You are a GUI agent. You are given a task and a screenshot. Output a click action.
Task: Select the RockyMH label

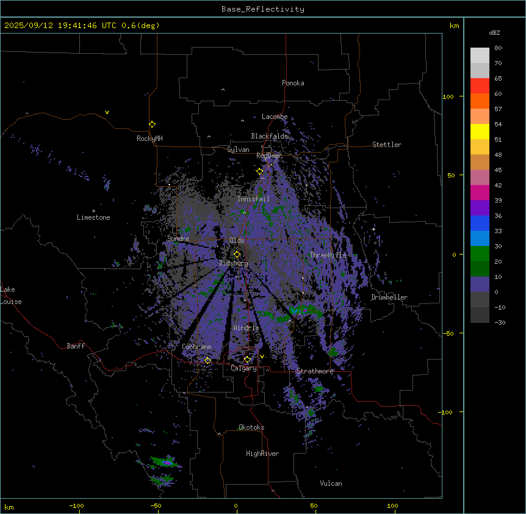[x=150, y=139]
